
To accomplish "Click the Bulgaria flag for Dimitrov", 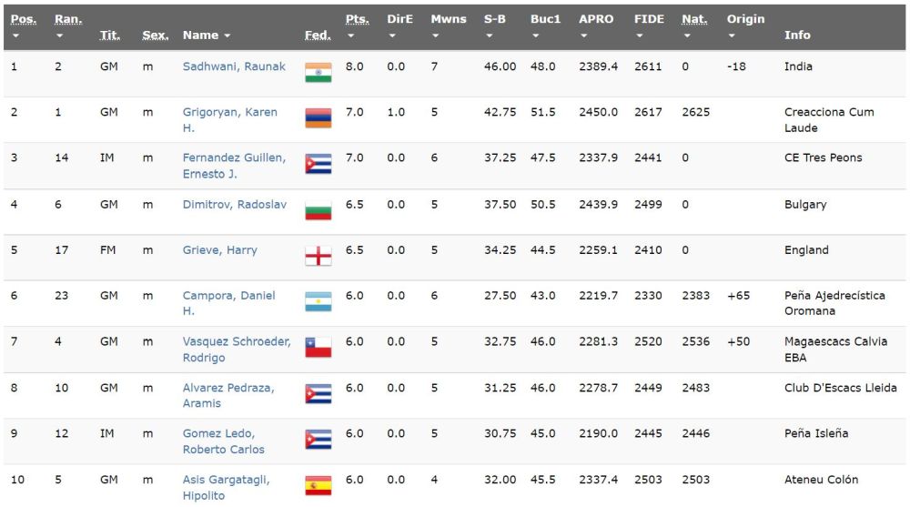I will (x=318, y=210).
